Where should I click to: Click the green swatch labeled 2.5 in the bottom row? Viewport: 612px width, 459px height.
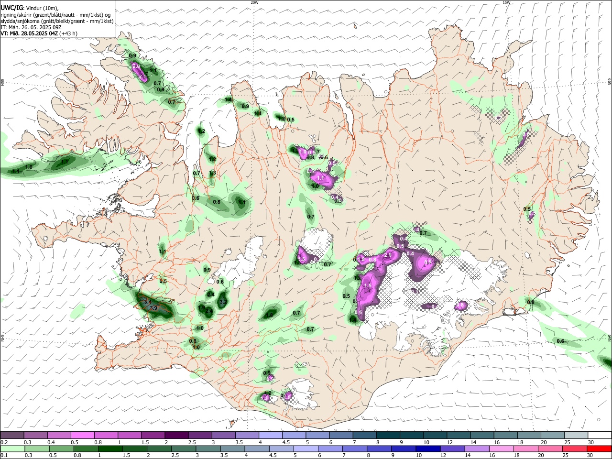(184, 448)
